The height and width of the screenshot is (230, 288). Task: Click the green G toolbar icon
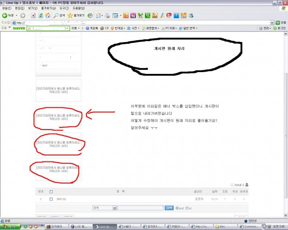(148, 15)
